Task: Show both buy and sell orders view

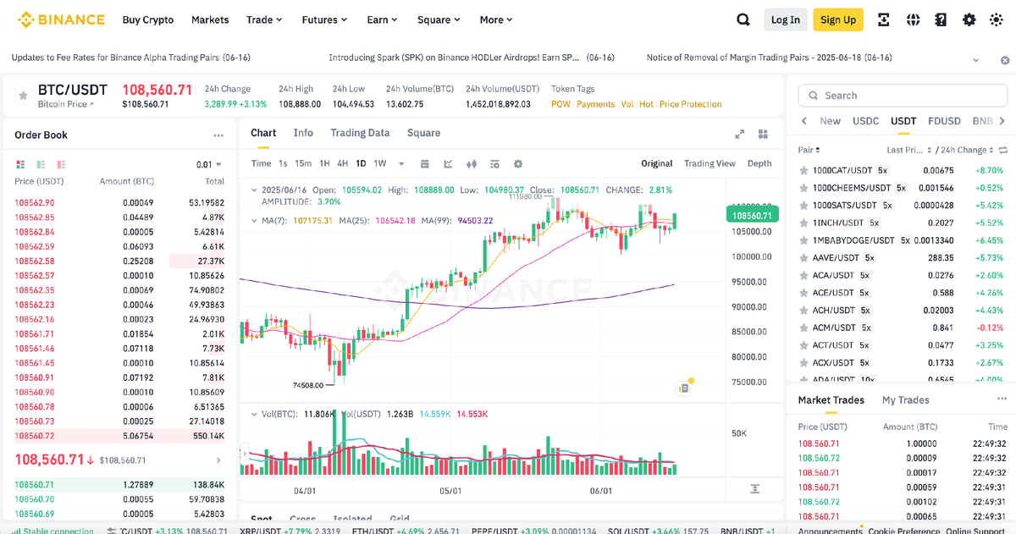Action: (x=20, y=164)
